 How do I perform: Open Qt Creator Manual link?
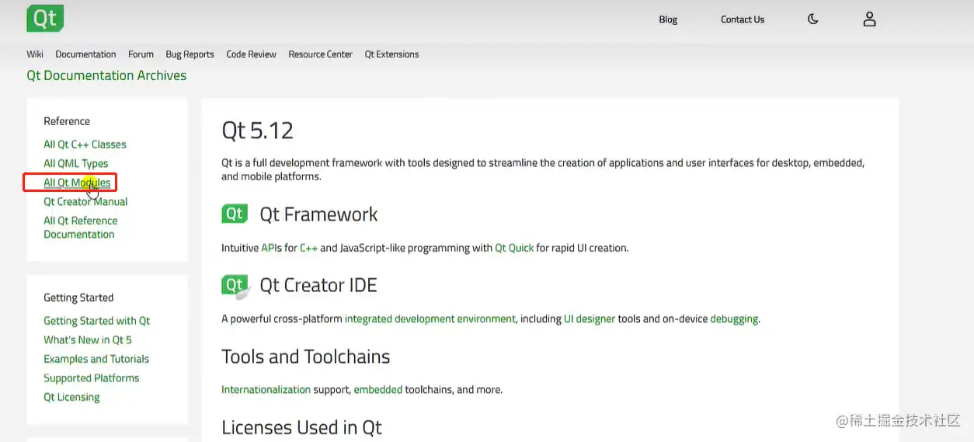[x=85, y=202]
